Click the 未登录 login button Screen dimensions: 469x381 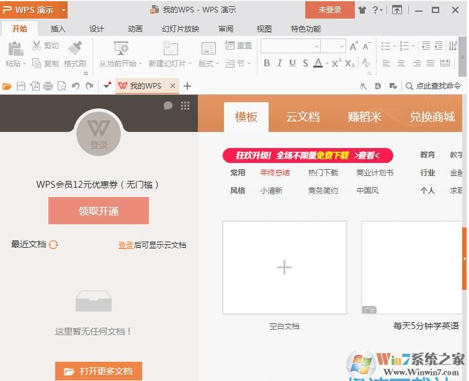click(x=330, y=10)
